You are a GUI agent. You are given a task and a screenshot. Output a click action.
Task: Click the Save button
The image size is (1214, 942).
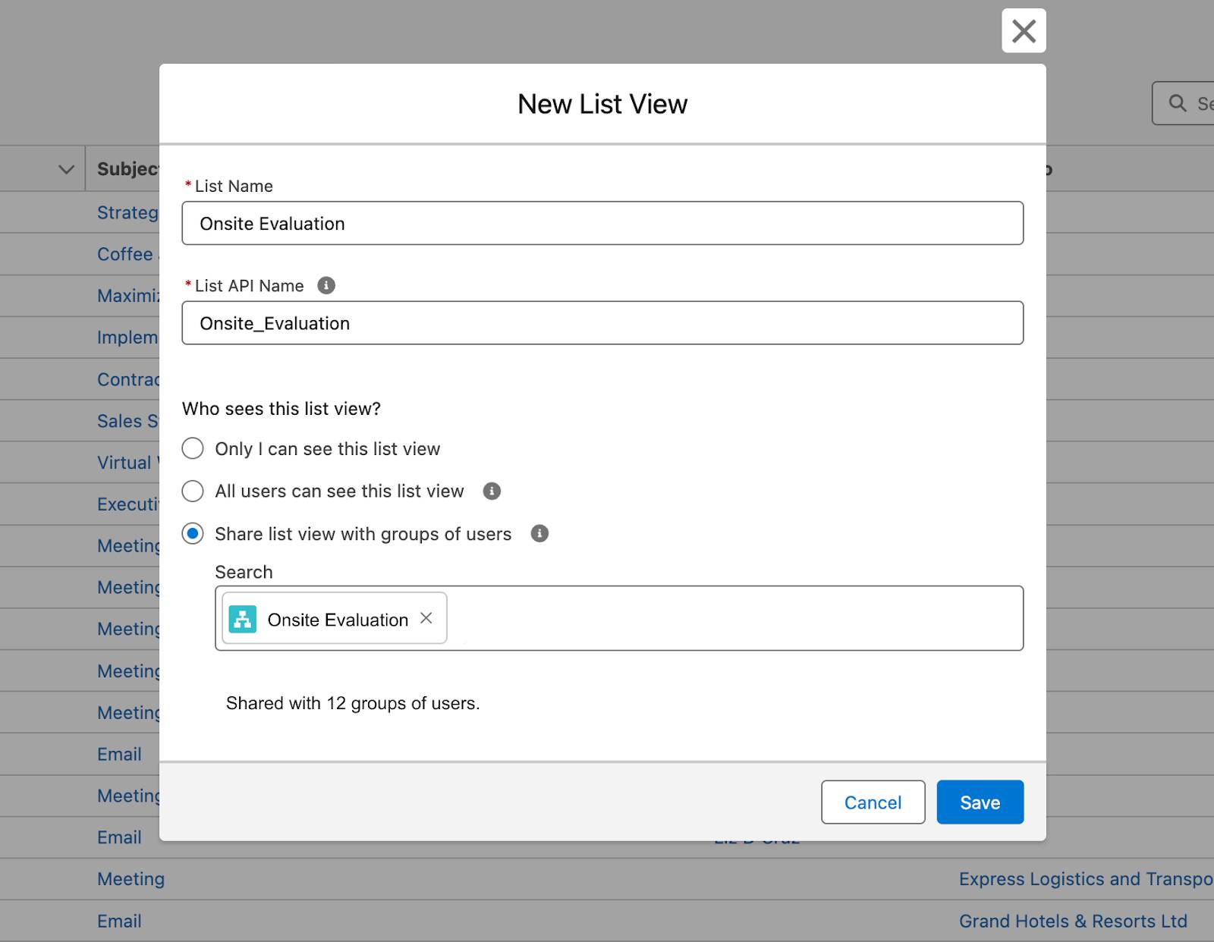980,802
